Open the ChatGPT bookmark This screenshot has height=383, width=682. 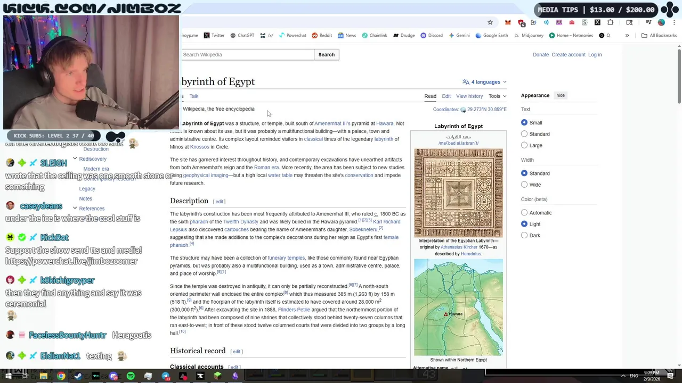click(242, 36)
